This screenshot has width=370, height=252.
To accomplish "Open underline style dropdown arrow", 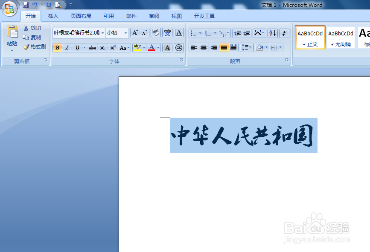I will tap(85, 48).
